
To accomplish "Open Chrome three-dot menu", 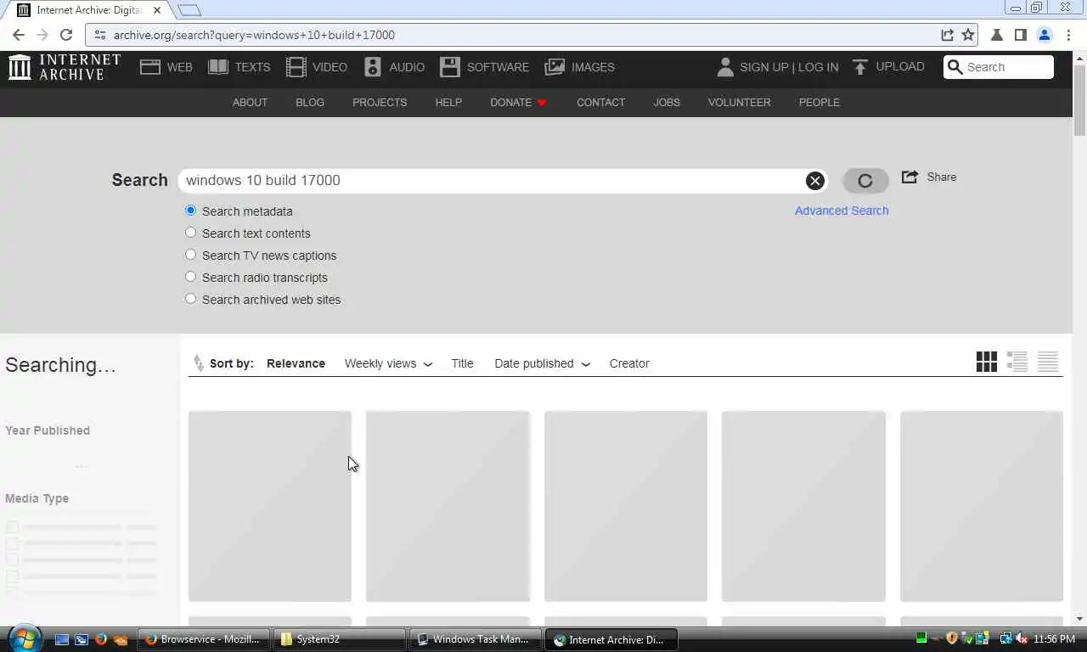I will tap(1068, 35).
